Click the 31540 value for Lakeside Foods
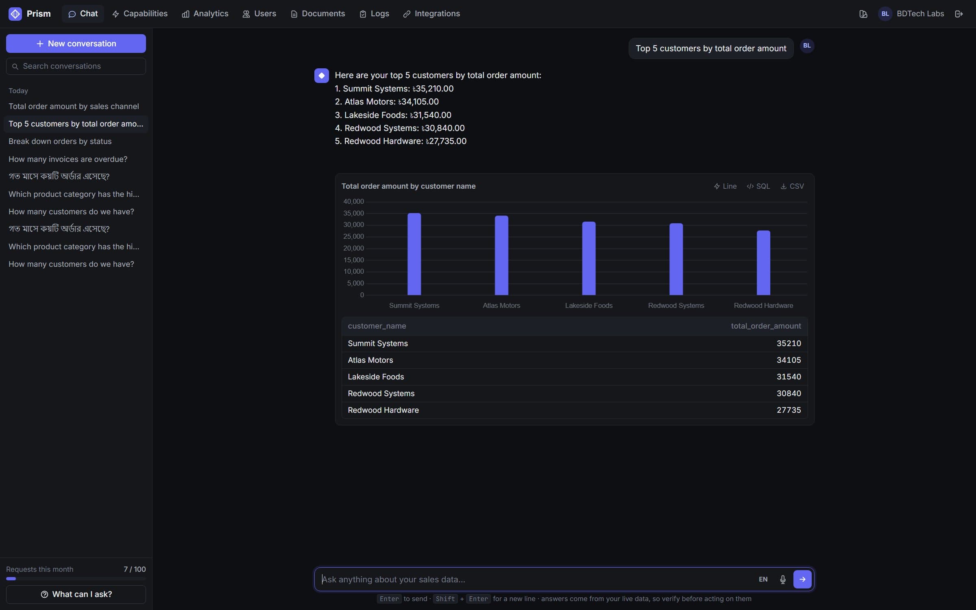The width and height of the screenshot is (976, 610). click(789, 377)
